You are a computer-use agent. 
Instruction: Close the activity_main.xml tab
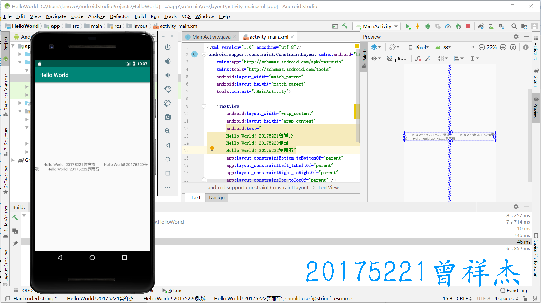292,37
